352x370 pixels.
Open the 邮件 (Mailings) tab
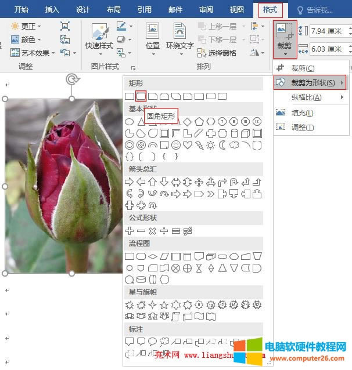[x=175, y=9]
